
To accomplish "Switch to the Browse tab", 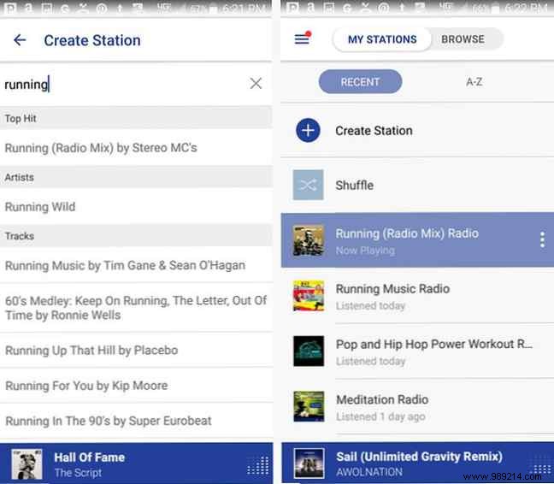I will point(463,39).
